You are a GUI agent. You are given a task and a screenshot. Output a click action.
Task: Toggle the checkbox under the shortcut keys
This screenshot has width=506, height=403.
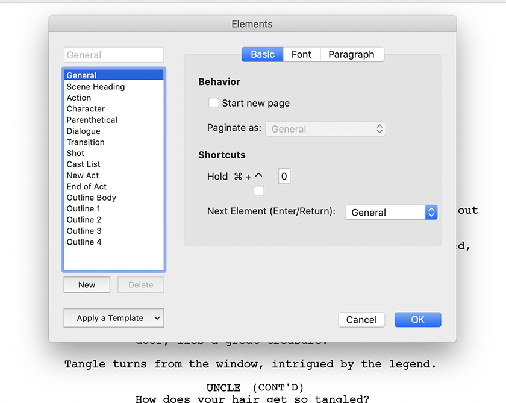point(259,191)
